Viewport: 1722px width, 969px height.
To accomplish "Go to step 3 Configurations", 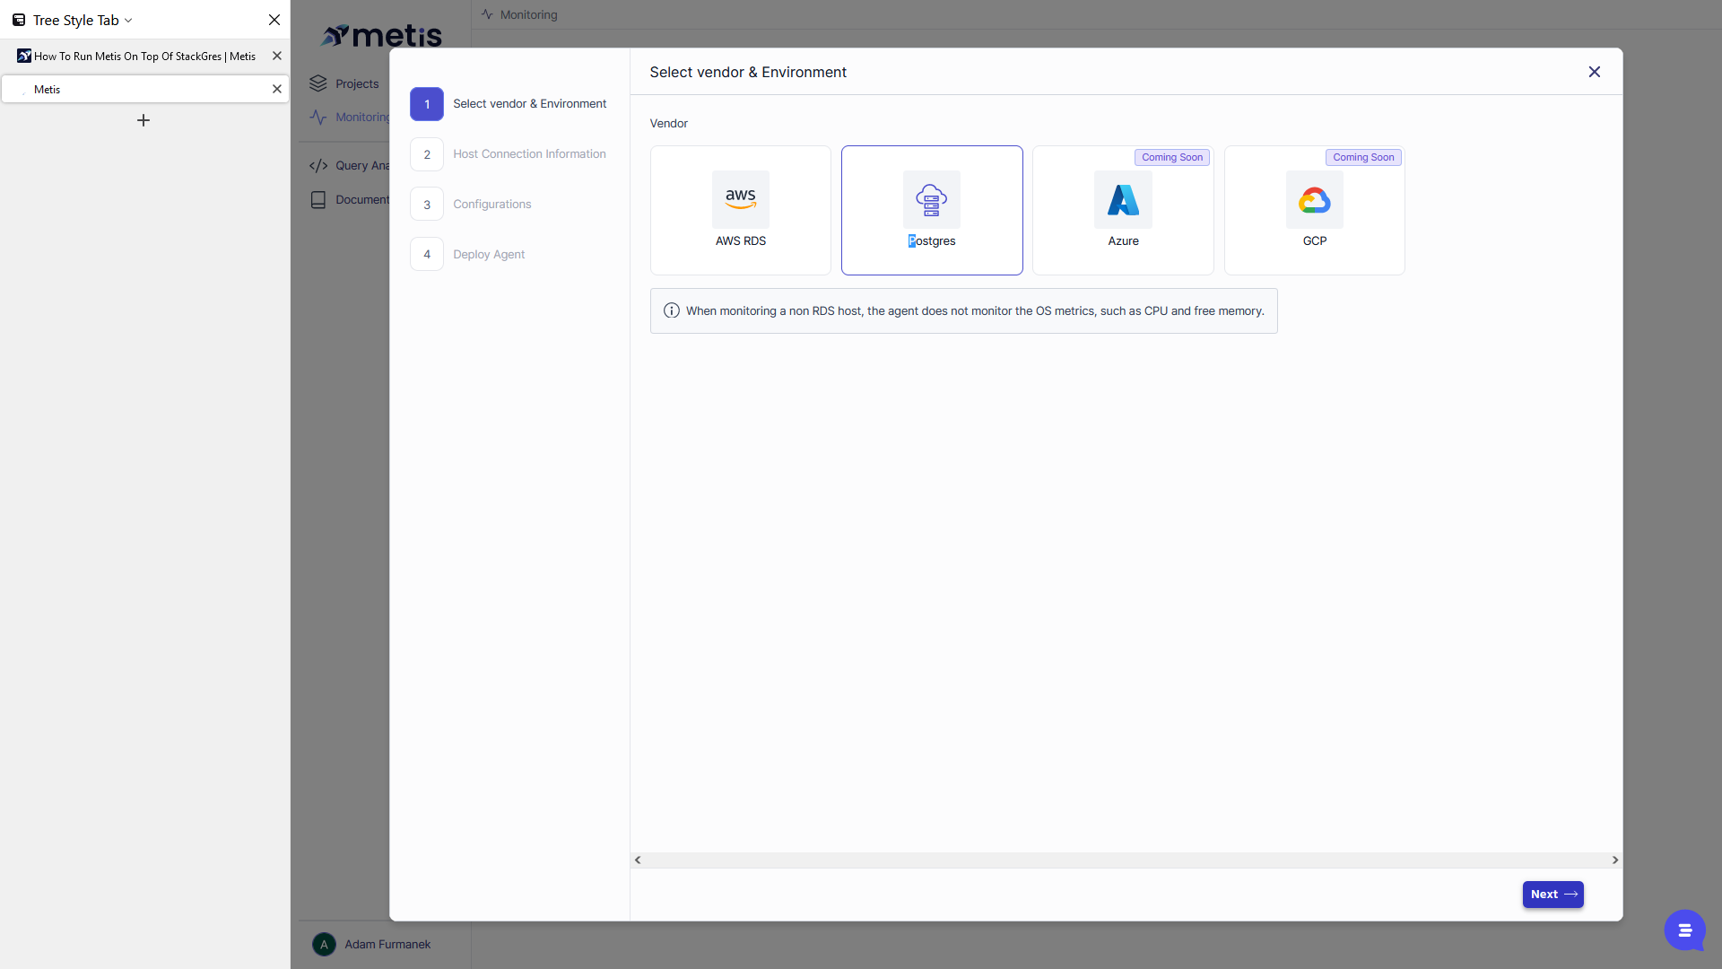I will pyautogui.click(x=471, y=205).
